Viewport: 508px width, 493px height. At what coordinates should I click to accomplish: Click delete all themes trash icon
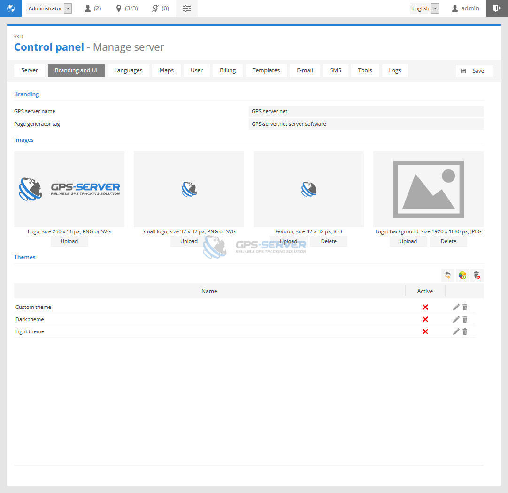click(477, 276)
